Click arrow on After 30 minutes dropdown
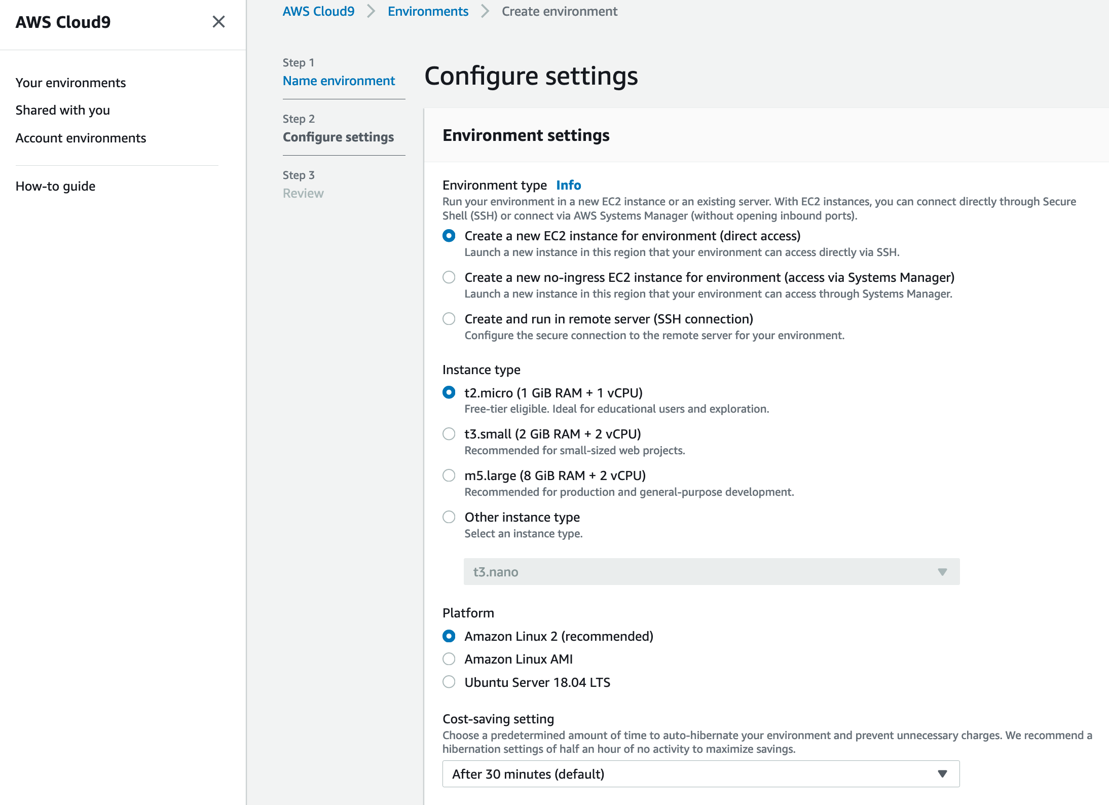This screenshot has height=805, width=1109. click(x=942, y=774)
